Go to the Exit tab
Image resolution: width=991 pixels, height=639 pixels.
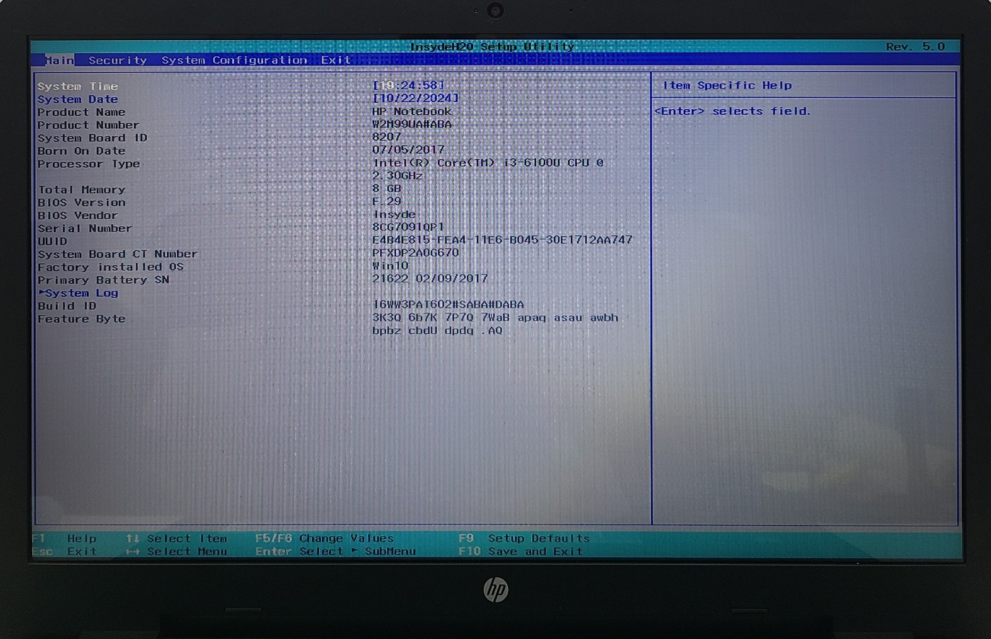(x=336, y=60)
